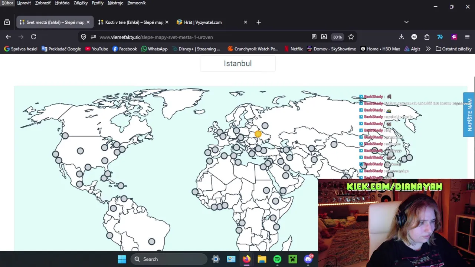Viewport: 475px width, 267px height.
Task: Open tracking protection shield info
Action: 83,37
